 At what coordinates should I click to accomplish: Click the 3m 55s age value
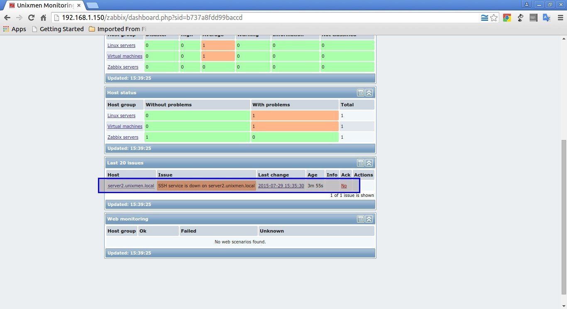coord(315,186)
